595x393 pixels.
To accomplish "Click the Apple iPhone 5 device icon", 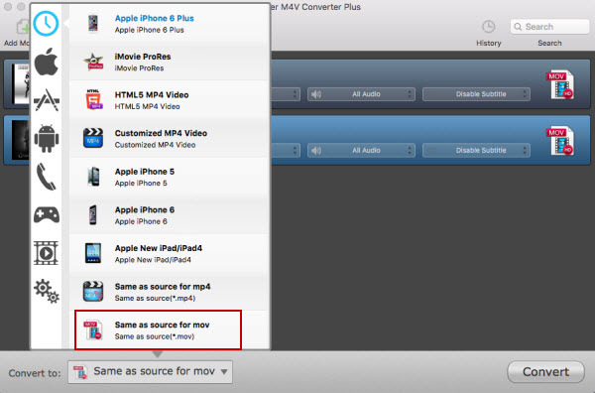I will 93,177.
